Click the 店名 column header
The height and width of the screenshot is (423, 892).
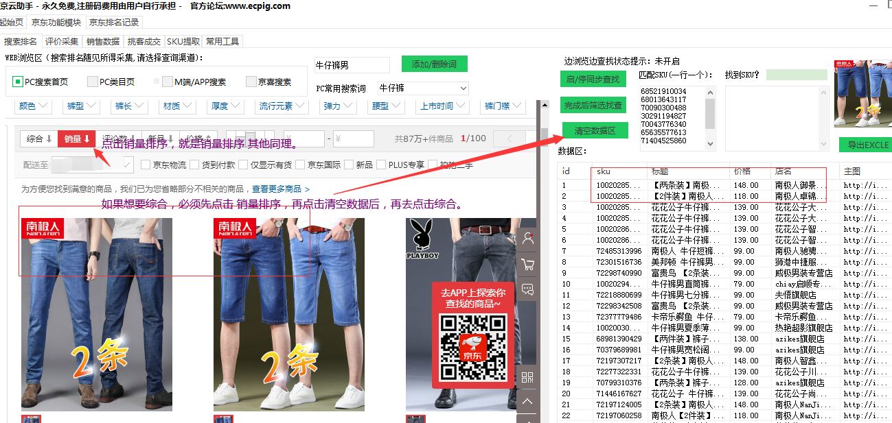coord(805,171)
